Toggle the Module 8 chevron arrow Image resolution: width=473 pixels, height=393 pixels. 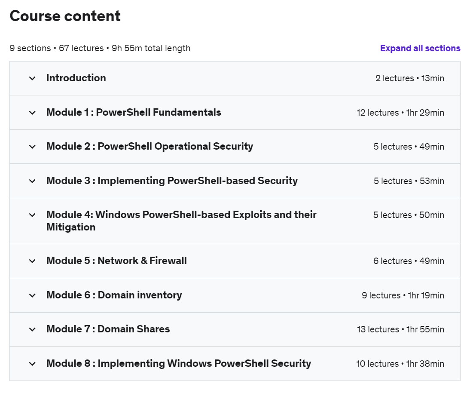click(x=32, y=364)
